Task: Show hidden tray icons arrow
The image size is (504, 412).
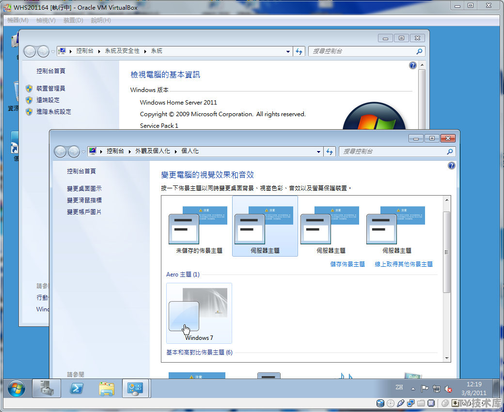Action: tap(413, 389)
